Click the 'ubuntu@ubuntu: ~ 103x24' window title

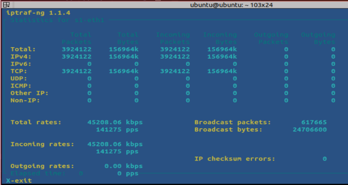click(x=232, y=5)
